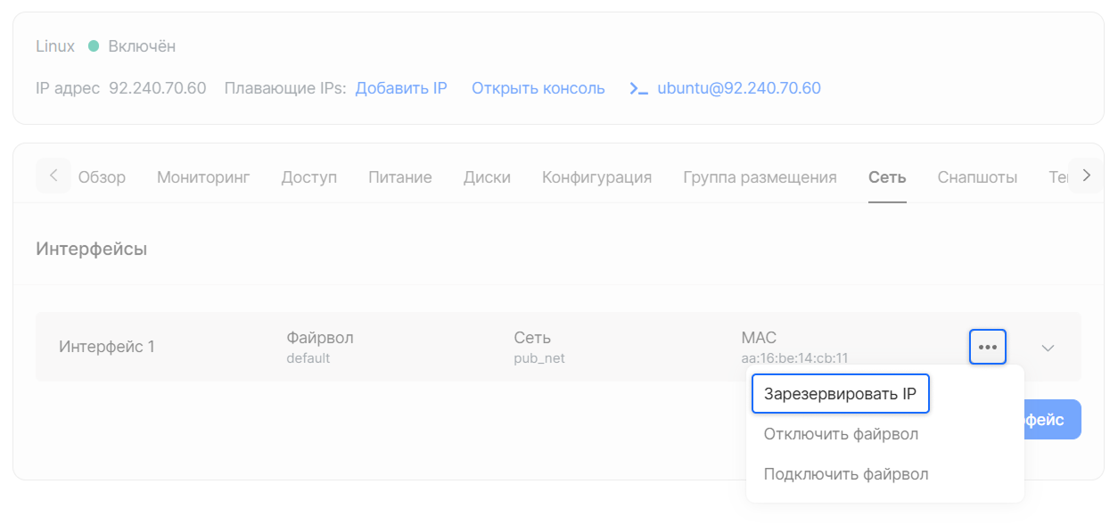Viewport: 1118px width, 525px height.
Task: Click the ellipsis actions icon on Интерфейс 1
Action: click(987, 347)
